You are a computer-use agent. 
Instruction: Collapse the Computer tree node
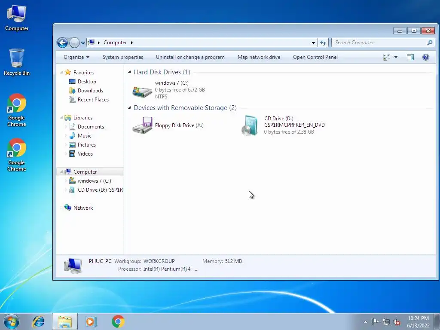pos(61,172)
